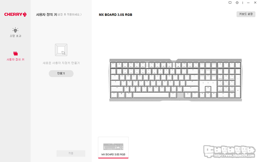Click the 적용 (Apply) button
The width and height of the screenshot is (259, 162).
(x=71, y=153)
